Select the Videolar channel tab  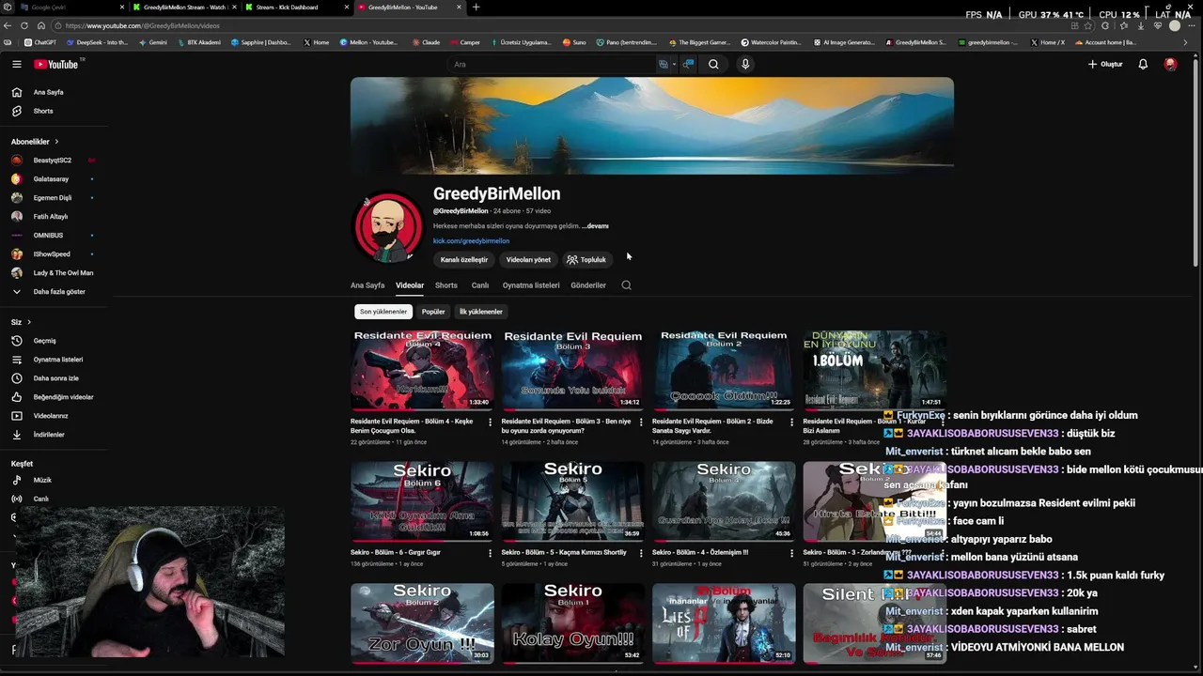[x=410, y=285]
